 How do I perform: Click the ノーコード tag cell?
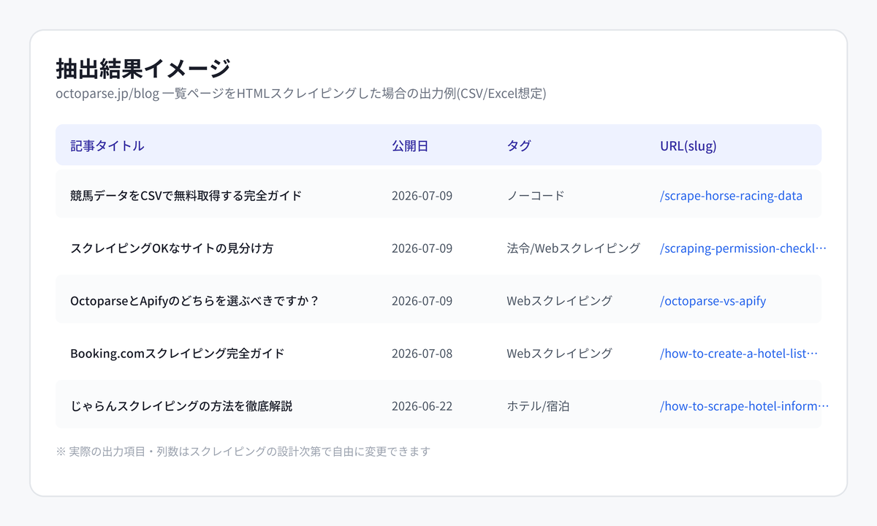(536, 196)
